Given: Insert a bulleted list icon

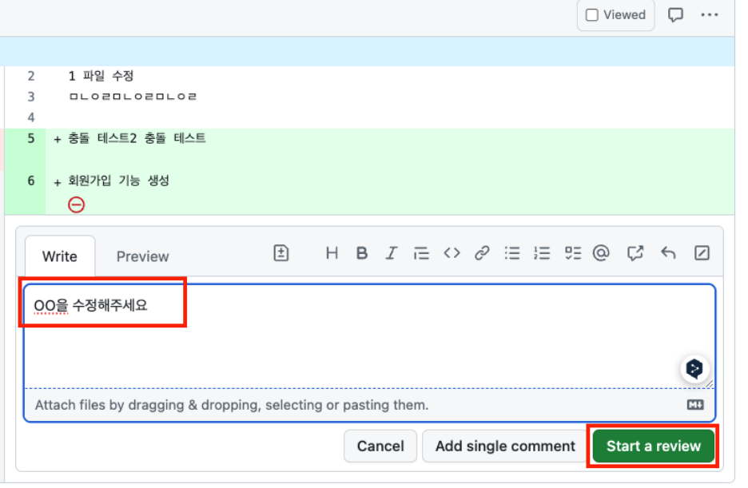Looking at the screenshot, I should tap(512, 252).
